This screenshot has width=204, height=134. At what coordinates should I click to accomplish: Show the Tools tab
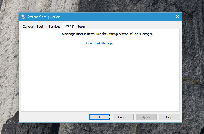[81, 27]
